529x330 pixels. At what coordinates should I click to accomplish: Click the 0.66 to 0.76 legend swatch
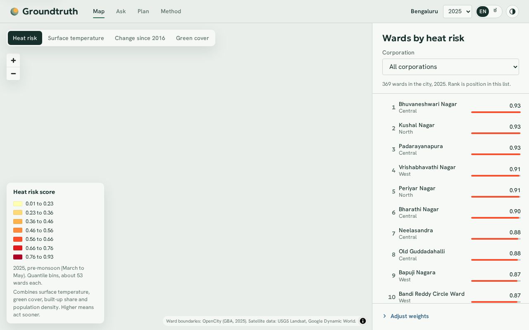point(18,248)
